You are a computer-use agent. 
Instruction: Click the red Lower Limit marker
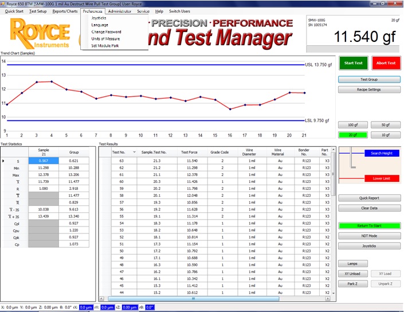[x=382, y=178]
